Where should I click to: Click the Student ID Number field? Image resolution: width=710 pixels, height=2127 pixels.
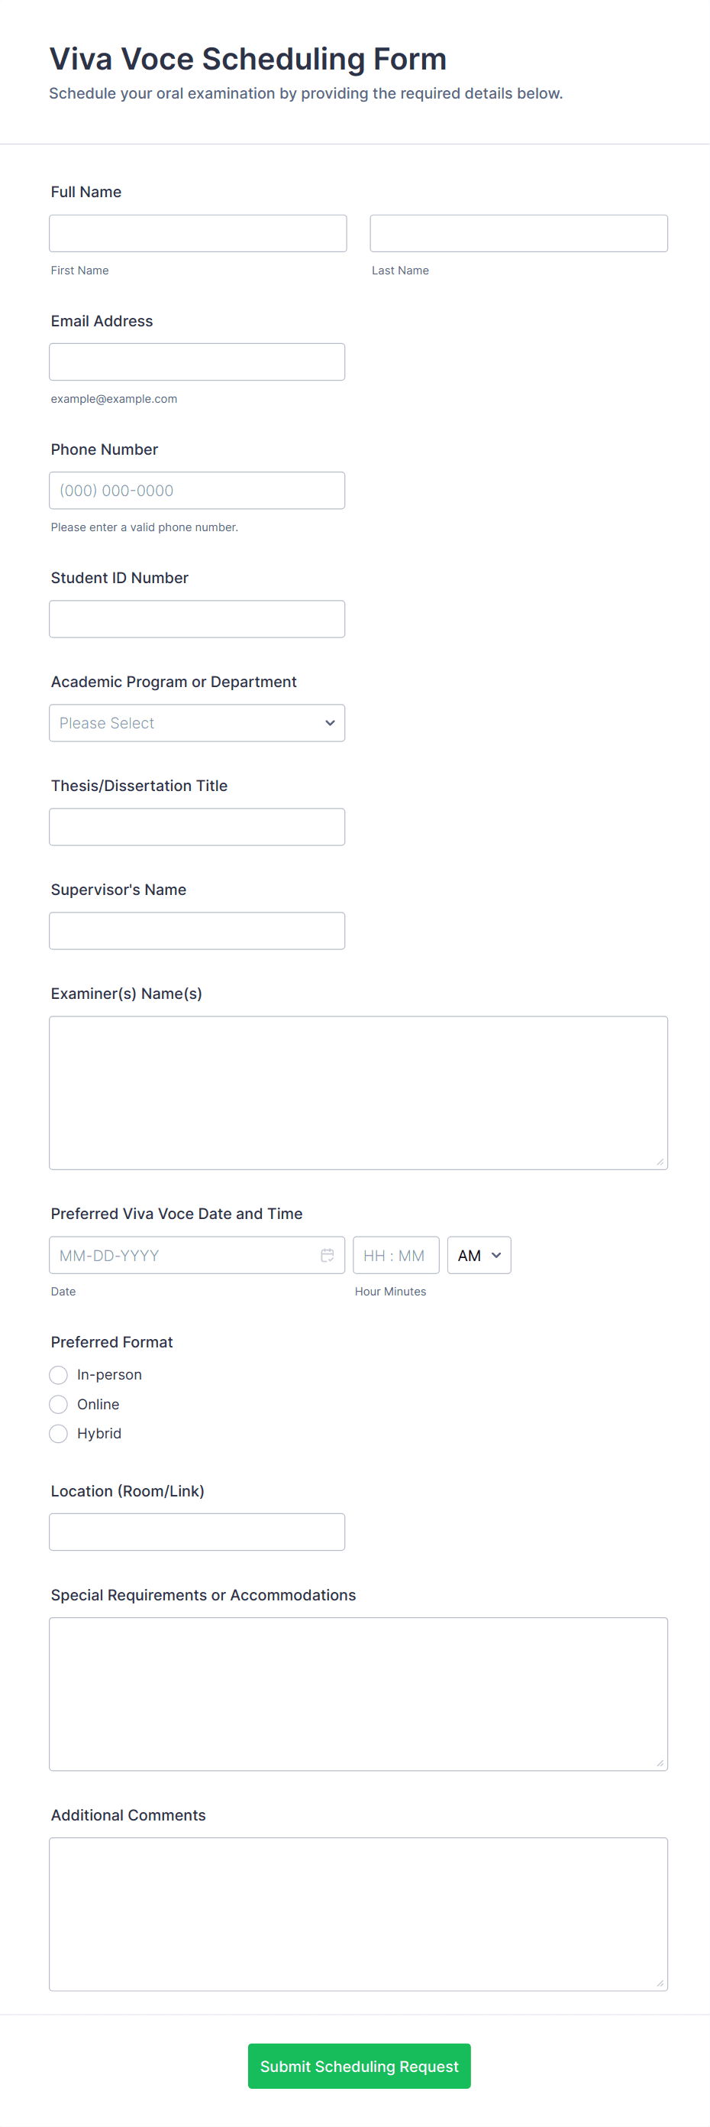(197, 619)
